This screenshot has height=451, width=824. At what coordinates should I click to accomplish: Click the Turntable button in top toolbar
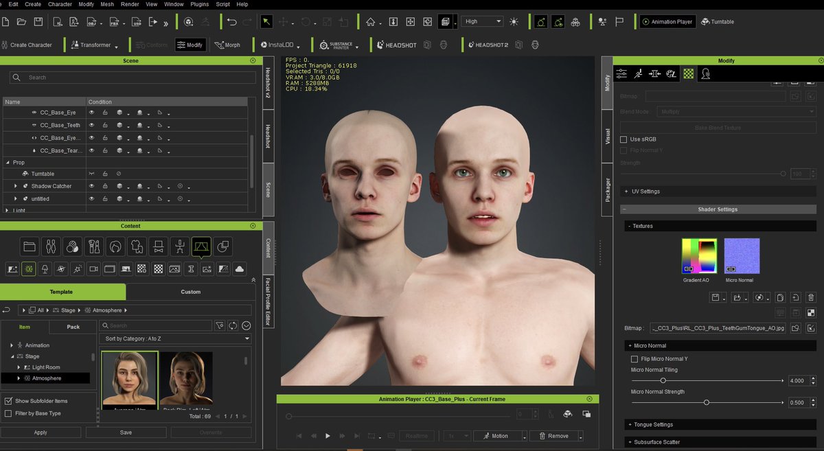tap(718, 22)
